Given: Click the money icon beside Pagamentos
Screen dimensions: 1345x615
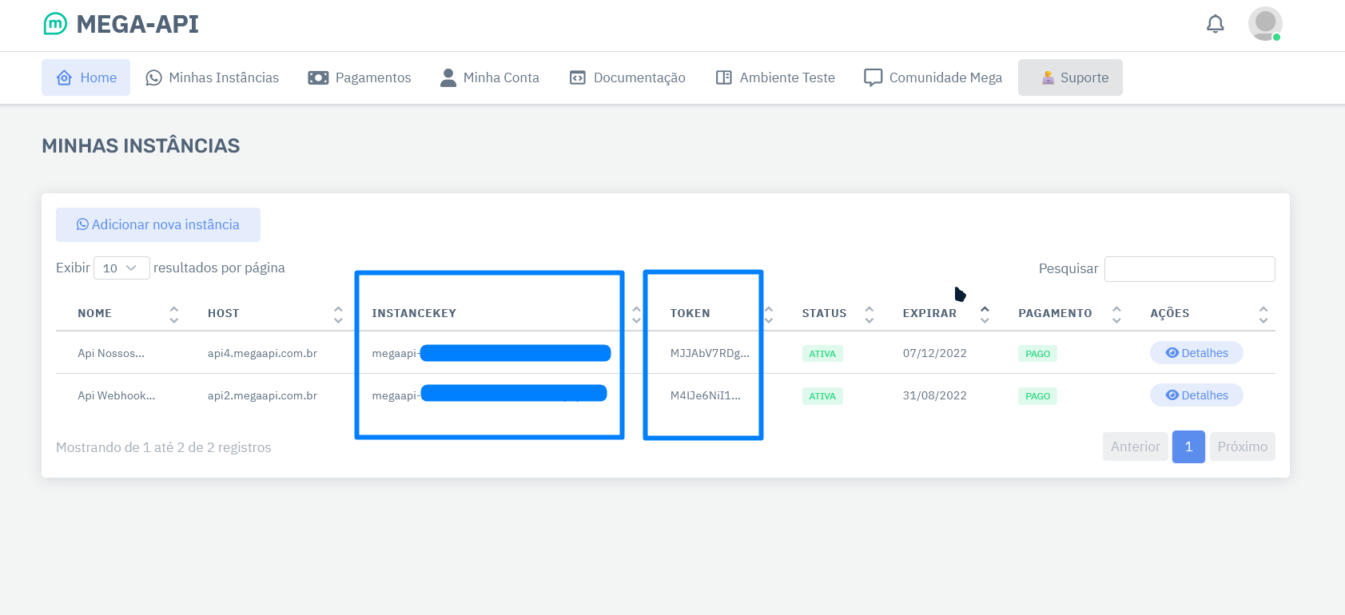Looking at the screenshot, I should coord(318,77).
